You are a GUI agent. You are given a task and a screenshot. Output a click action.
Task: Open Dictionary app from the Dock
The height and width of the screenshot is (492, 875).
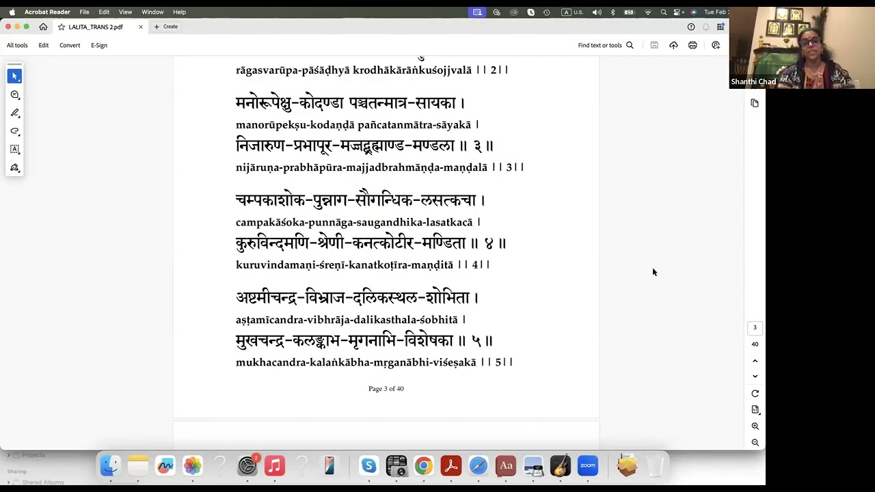click(x=505, y=465)
